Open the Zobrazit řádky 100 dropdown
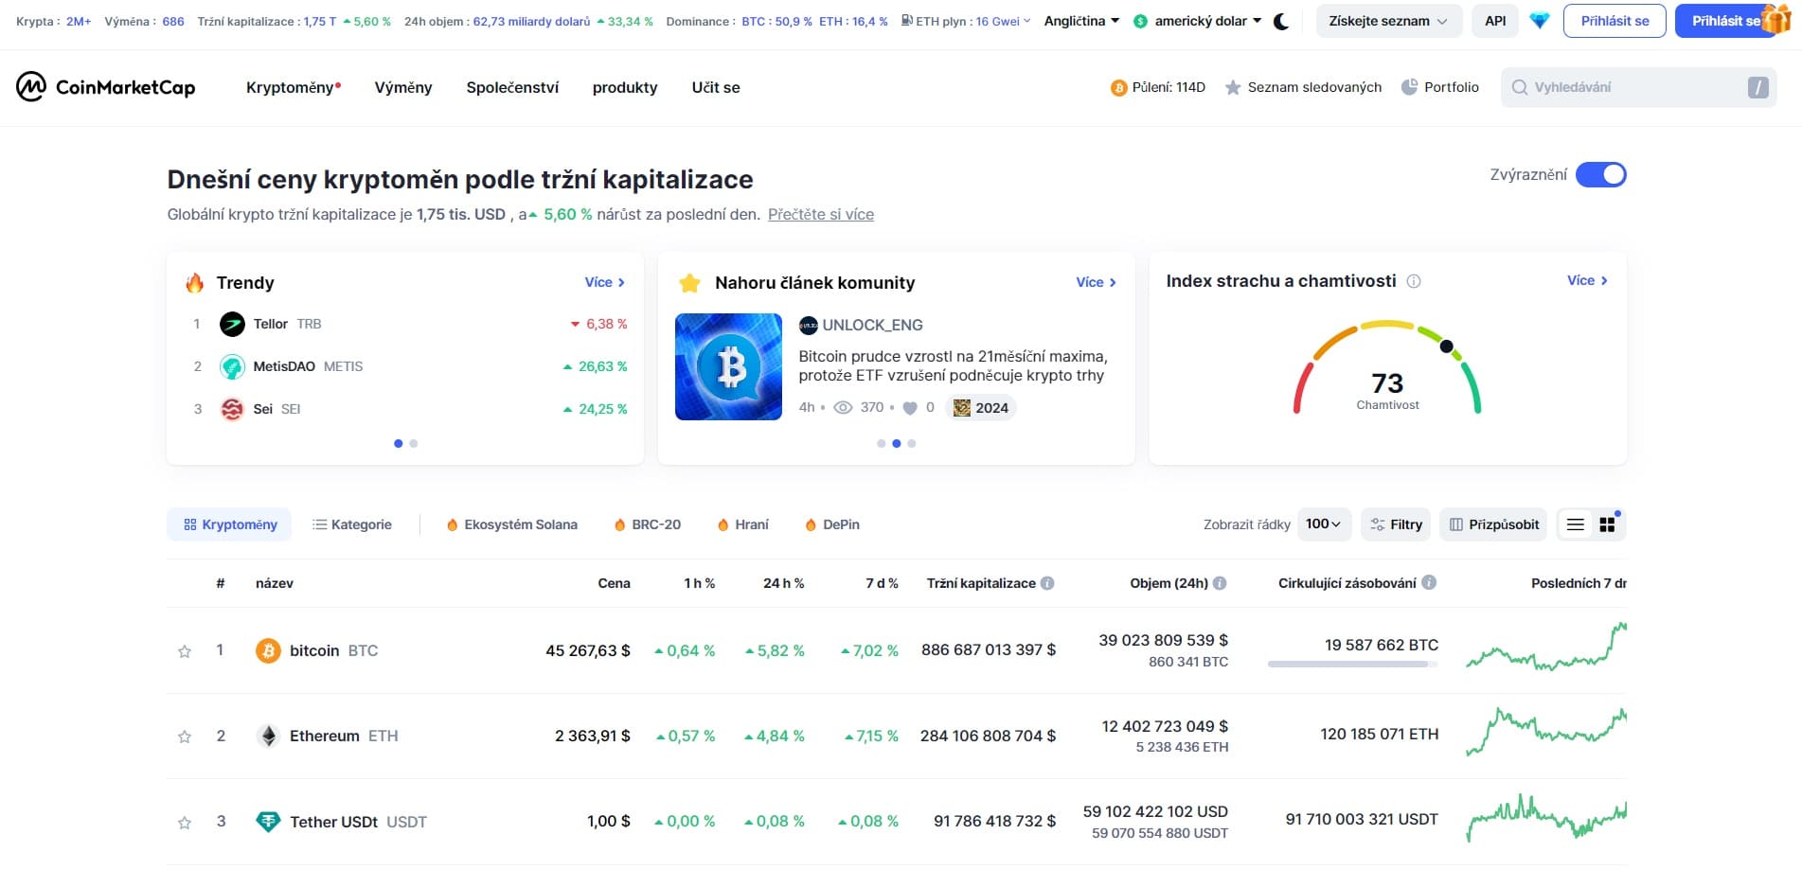1802x870 pixels. pos(1324,524)
